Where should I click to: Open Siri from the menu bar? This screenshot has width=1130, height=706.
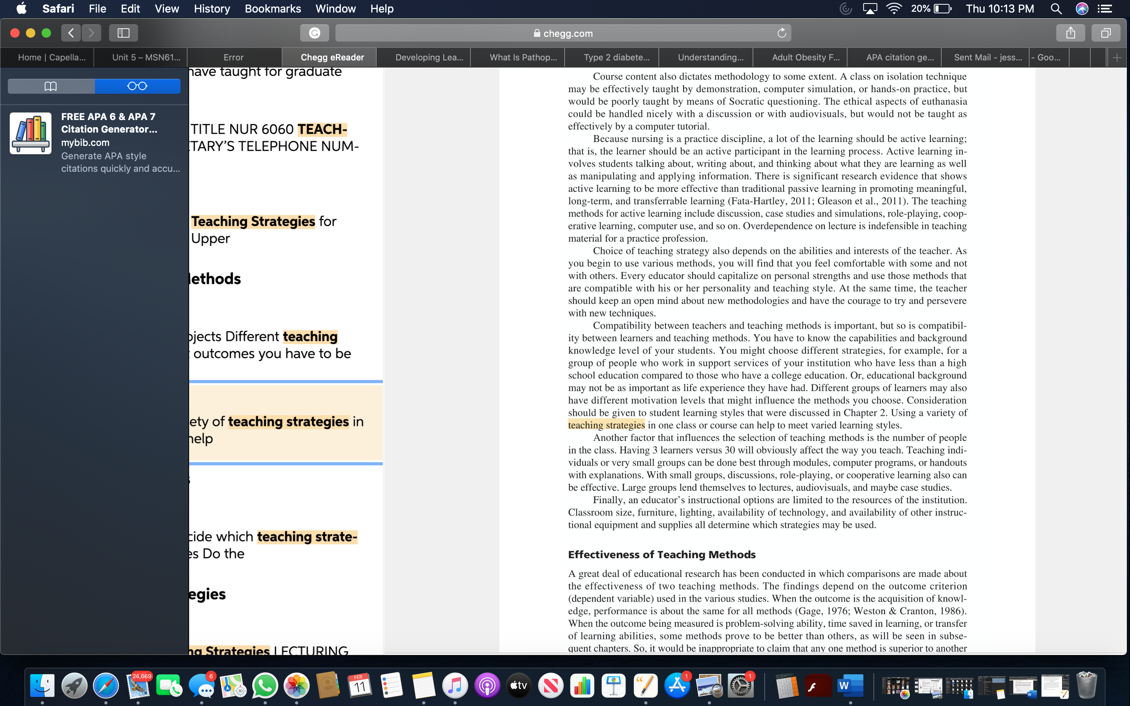click(1082, 8)
